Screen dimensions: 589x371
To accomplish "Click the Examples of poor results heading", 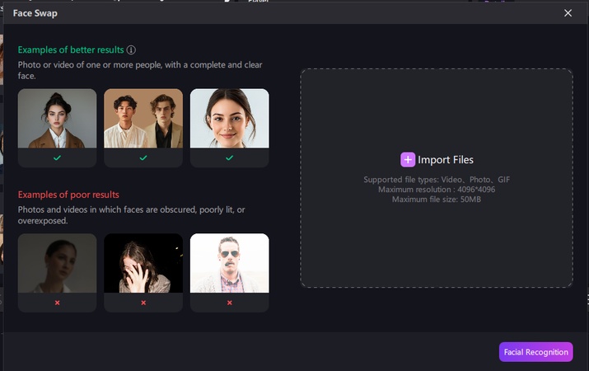I will coord(68,195).
